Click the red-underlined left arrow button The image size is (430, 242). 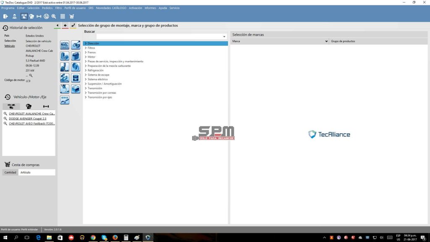[65, 26]
